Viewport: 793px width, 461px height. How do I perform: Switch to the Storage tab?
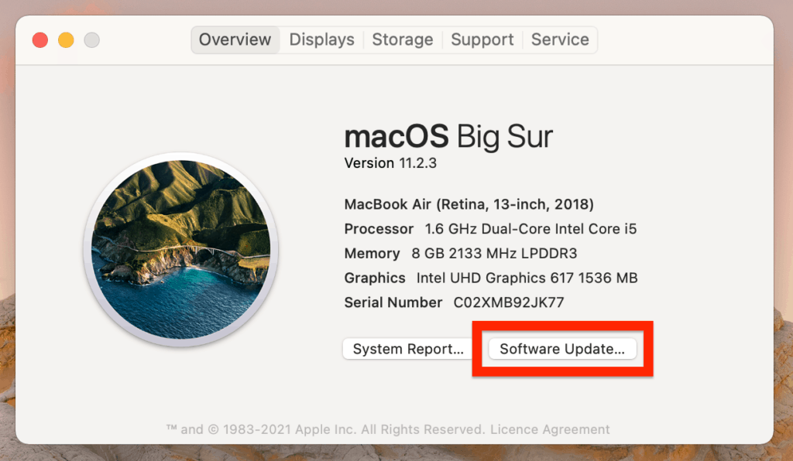coord(403,39)
